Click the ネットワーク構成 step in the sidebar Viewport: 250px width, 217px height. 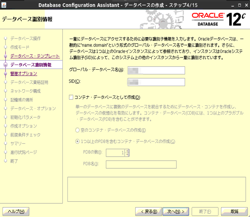pyautogui.click(x=25, y=91)
